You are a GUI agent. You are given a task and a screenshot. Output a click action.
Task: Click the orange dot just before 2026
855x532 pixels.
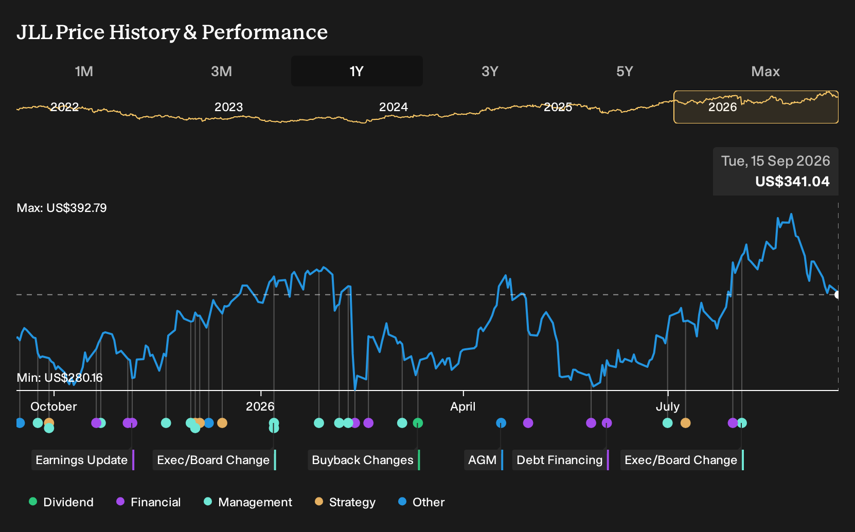[222, 423]
